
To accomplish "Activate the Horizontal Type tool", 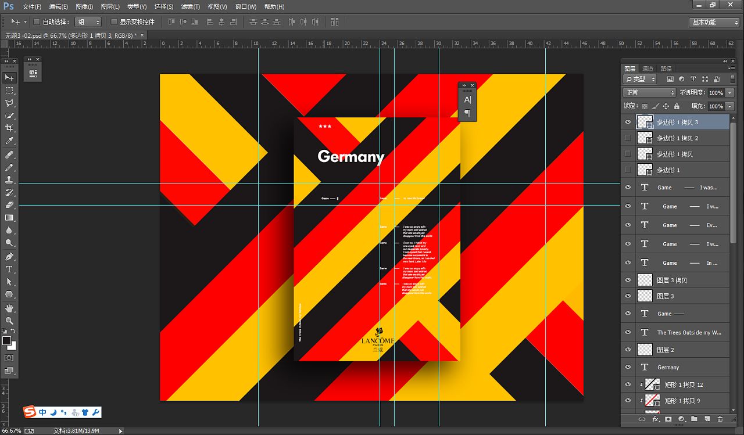I will click(x=9, y=269).
